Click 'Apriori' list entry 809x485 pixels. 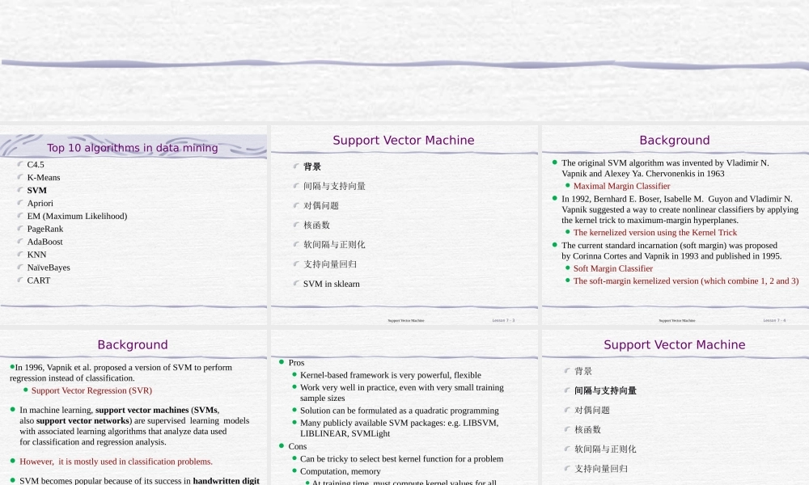pyautogui.click(x=40, y=203)
